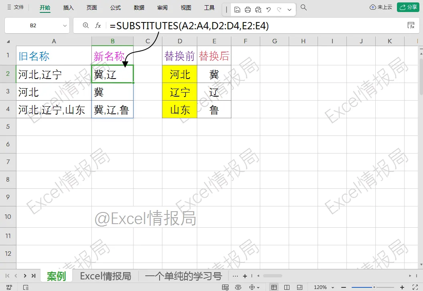Click the vertical scrollbar thumb
Viewport: 423px width, 291px height.
(421, 77)
